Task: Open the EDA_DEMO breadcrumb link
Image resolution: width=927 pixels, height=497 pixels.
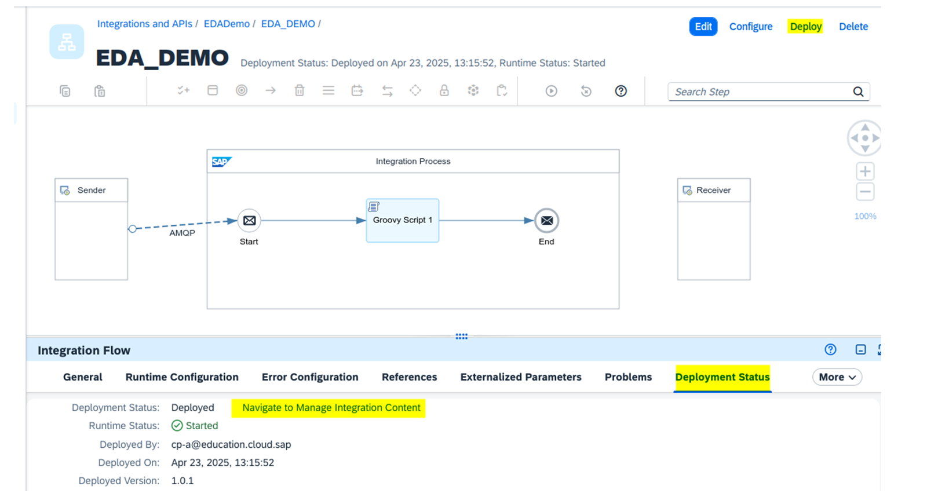Action: tap(288, 24)
